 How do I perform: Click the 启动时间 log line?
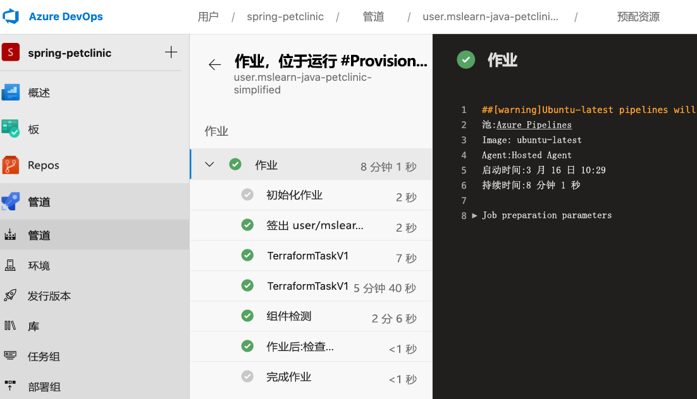tap(544, 170)
